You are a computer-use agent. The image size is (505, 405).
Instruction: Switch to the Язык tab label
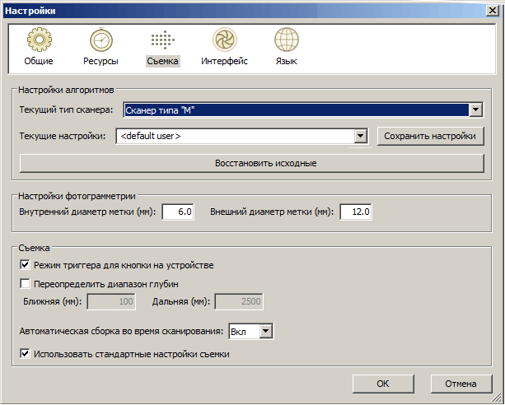click(287, 61)
